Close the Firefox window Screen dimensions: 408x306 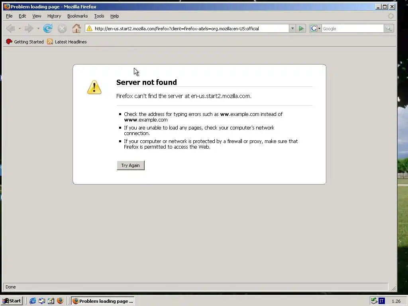pos(392,7)
